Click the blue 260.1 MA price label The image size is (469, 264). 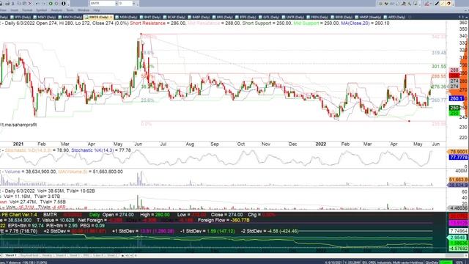tap(456, 98)
